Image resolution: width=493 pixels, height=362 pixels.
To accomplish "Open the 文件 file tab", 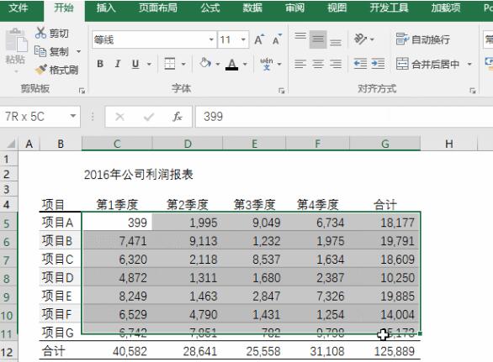I will click(x=19, y=8).
